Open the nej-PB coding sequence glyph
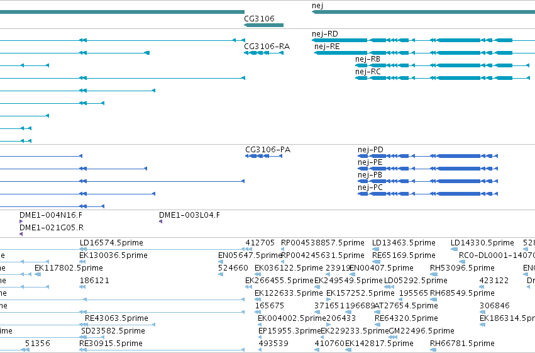The image size is (535, 353). click(428, 181)
